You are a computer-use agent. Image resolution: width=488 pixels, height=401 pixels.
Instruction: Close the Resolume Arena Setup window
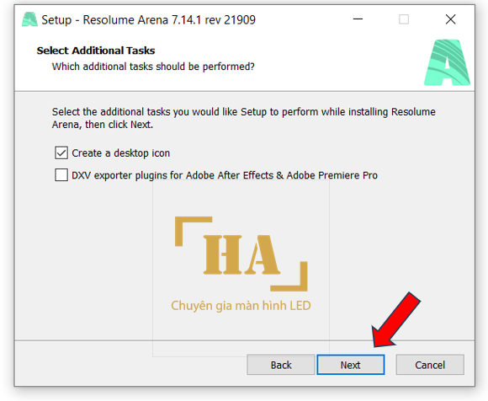pos(450,19)
